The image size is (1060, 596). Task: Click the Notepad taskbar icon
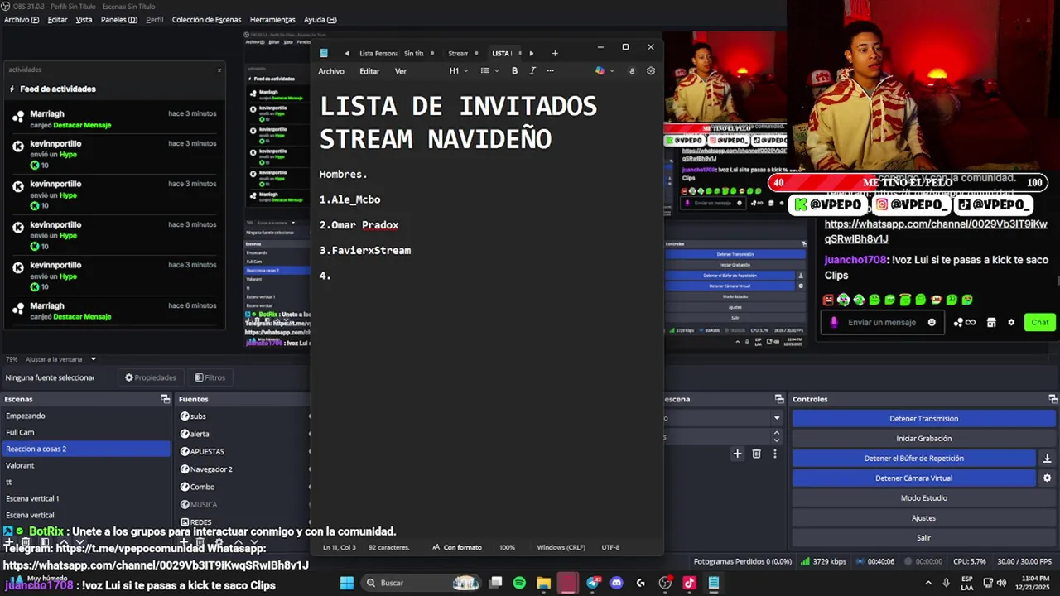(x=713, y=583)
